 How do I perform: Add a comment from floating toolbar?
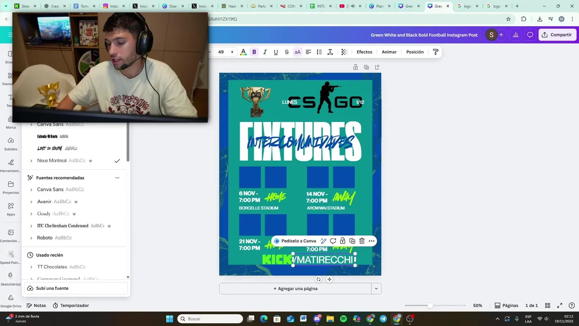coord(333,241)
